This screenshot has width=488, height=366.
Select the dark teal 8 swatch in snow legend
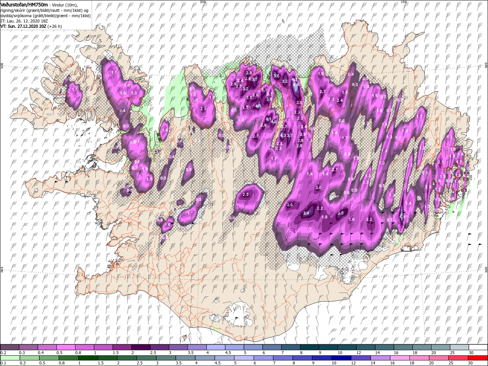point(309,347)
